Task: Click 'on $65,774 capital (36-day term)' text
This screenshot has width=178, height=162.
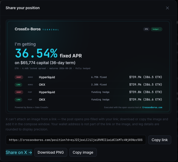Action: click(45, 63)
